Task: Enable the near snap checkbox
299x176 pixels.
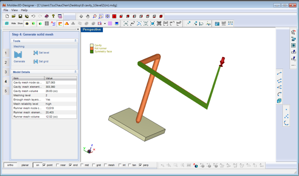Action: (57, 165)
